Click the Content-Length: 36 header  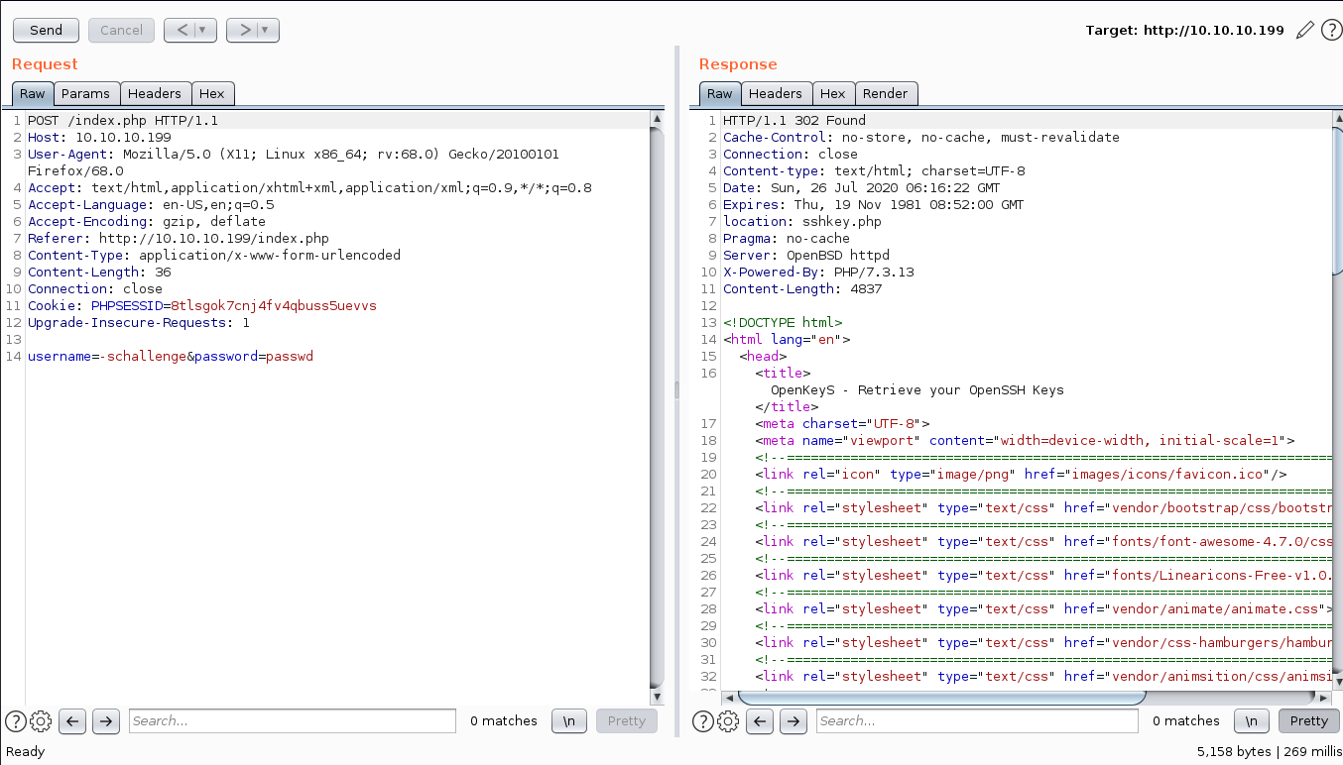click(99, 272)
